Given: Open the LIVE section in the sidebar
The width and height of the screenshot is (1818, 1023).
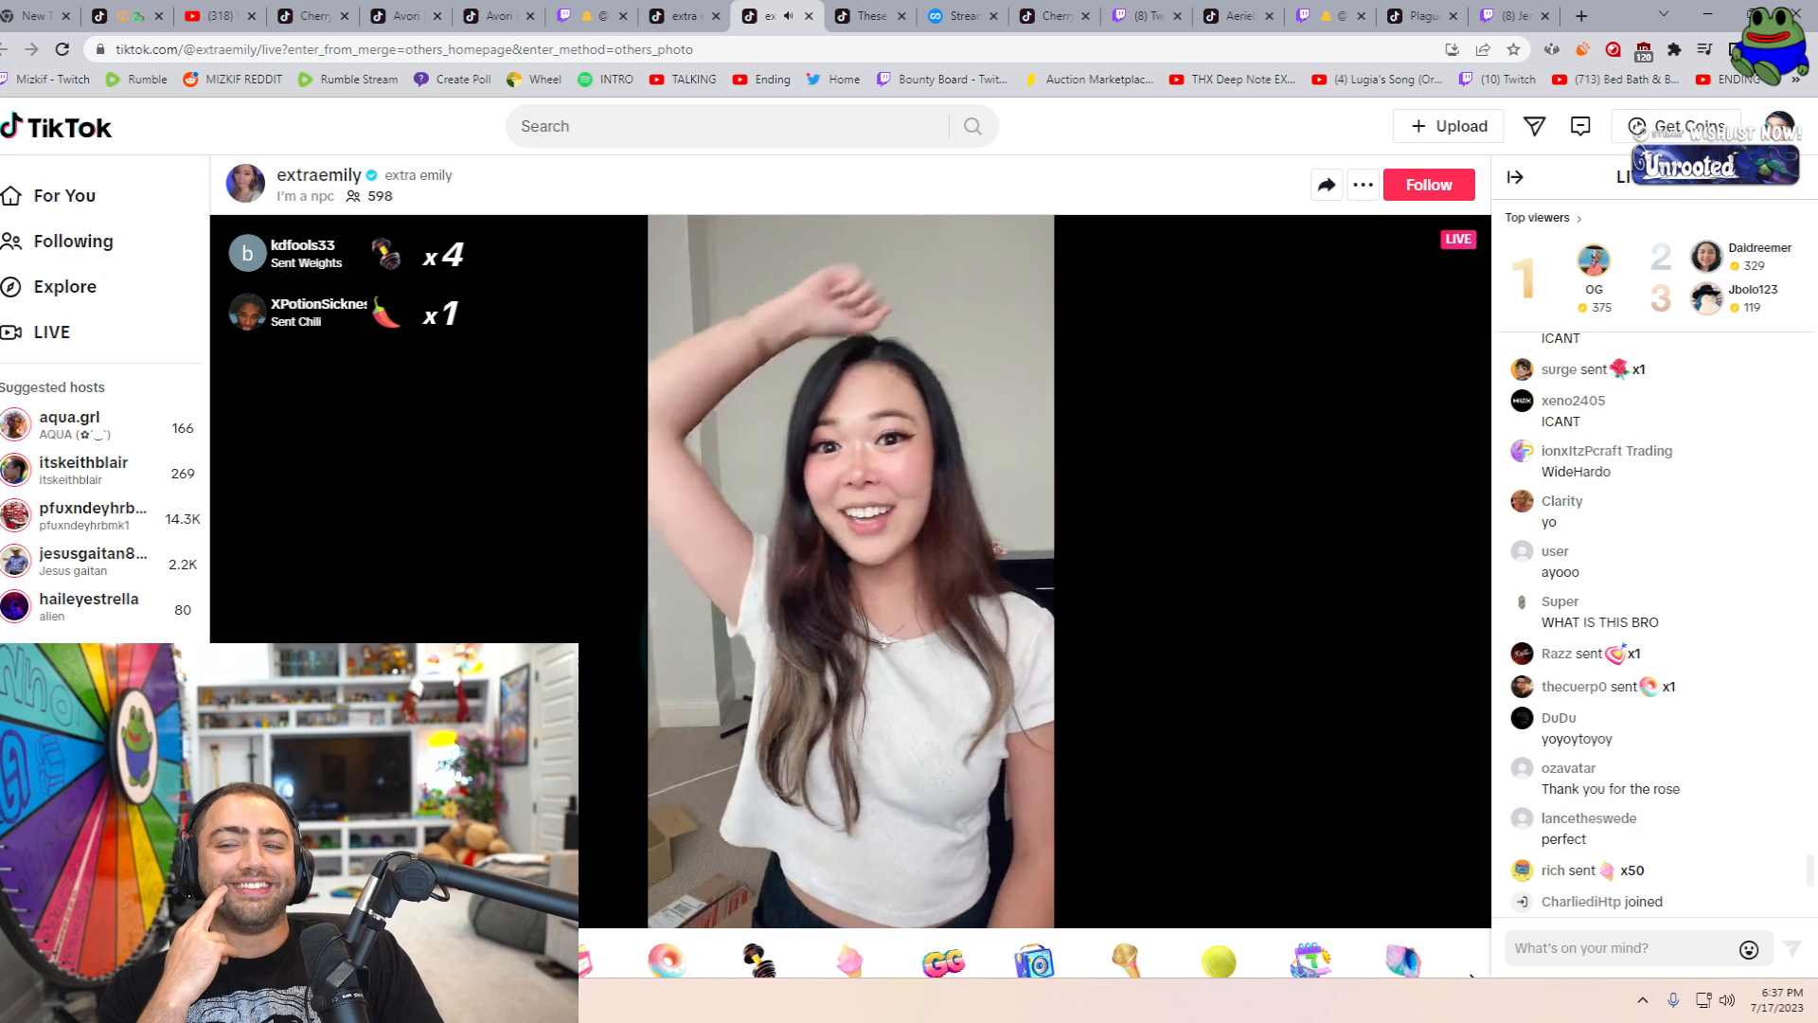Looking at the screenshot, I should pyautogui.click(x=52, y=332).
